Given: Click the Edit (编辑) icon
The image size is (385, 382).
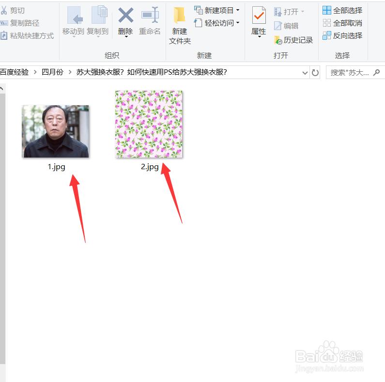Looking at the screenshot, I should pyautogui.click(x=277, y=26).
